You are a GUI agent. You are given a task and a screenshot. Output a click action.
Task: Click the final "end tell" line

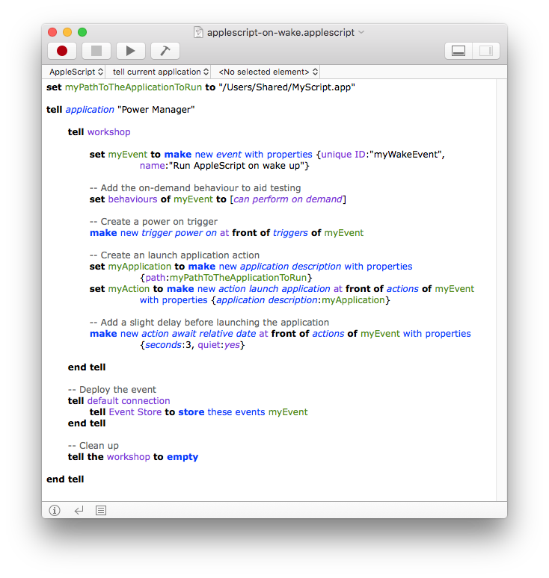click(x=65, y=479)
